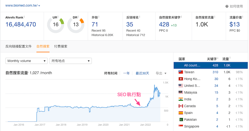The image size is (249, 131).
Task: Click the United States flag icon
Action: (181, 86)
